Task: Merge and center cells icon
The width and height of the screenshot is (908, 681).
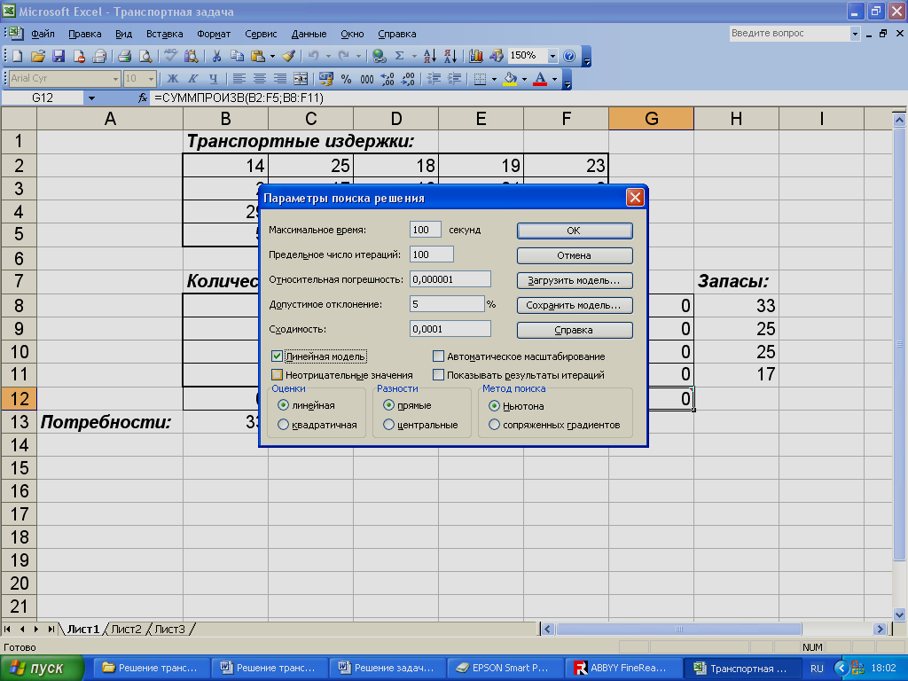Action: point(301,79)
